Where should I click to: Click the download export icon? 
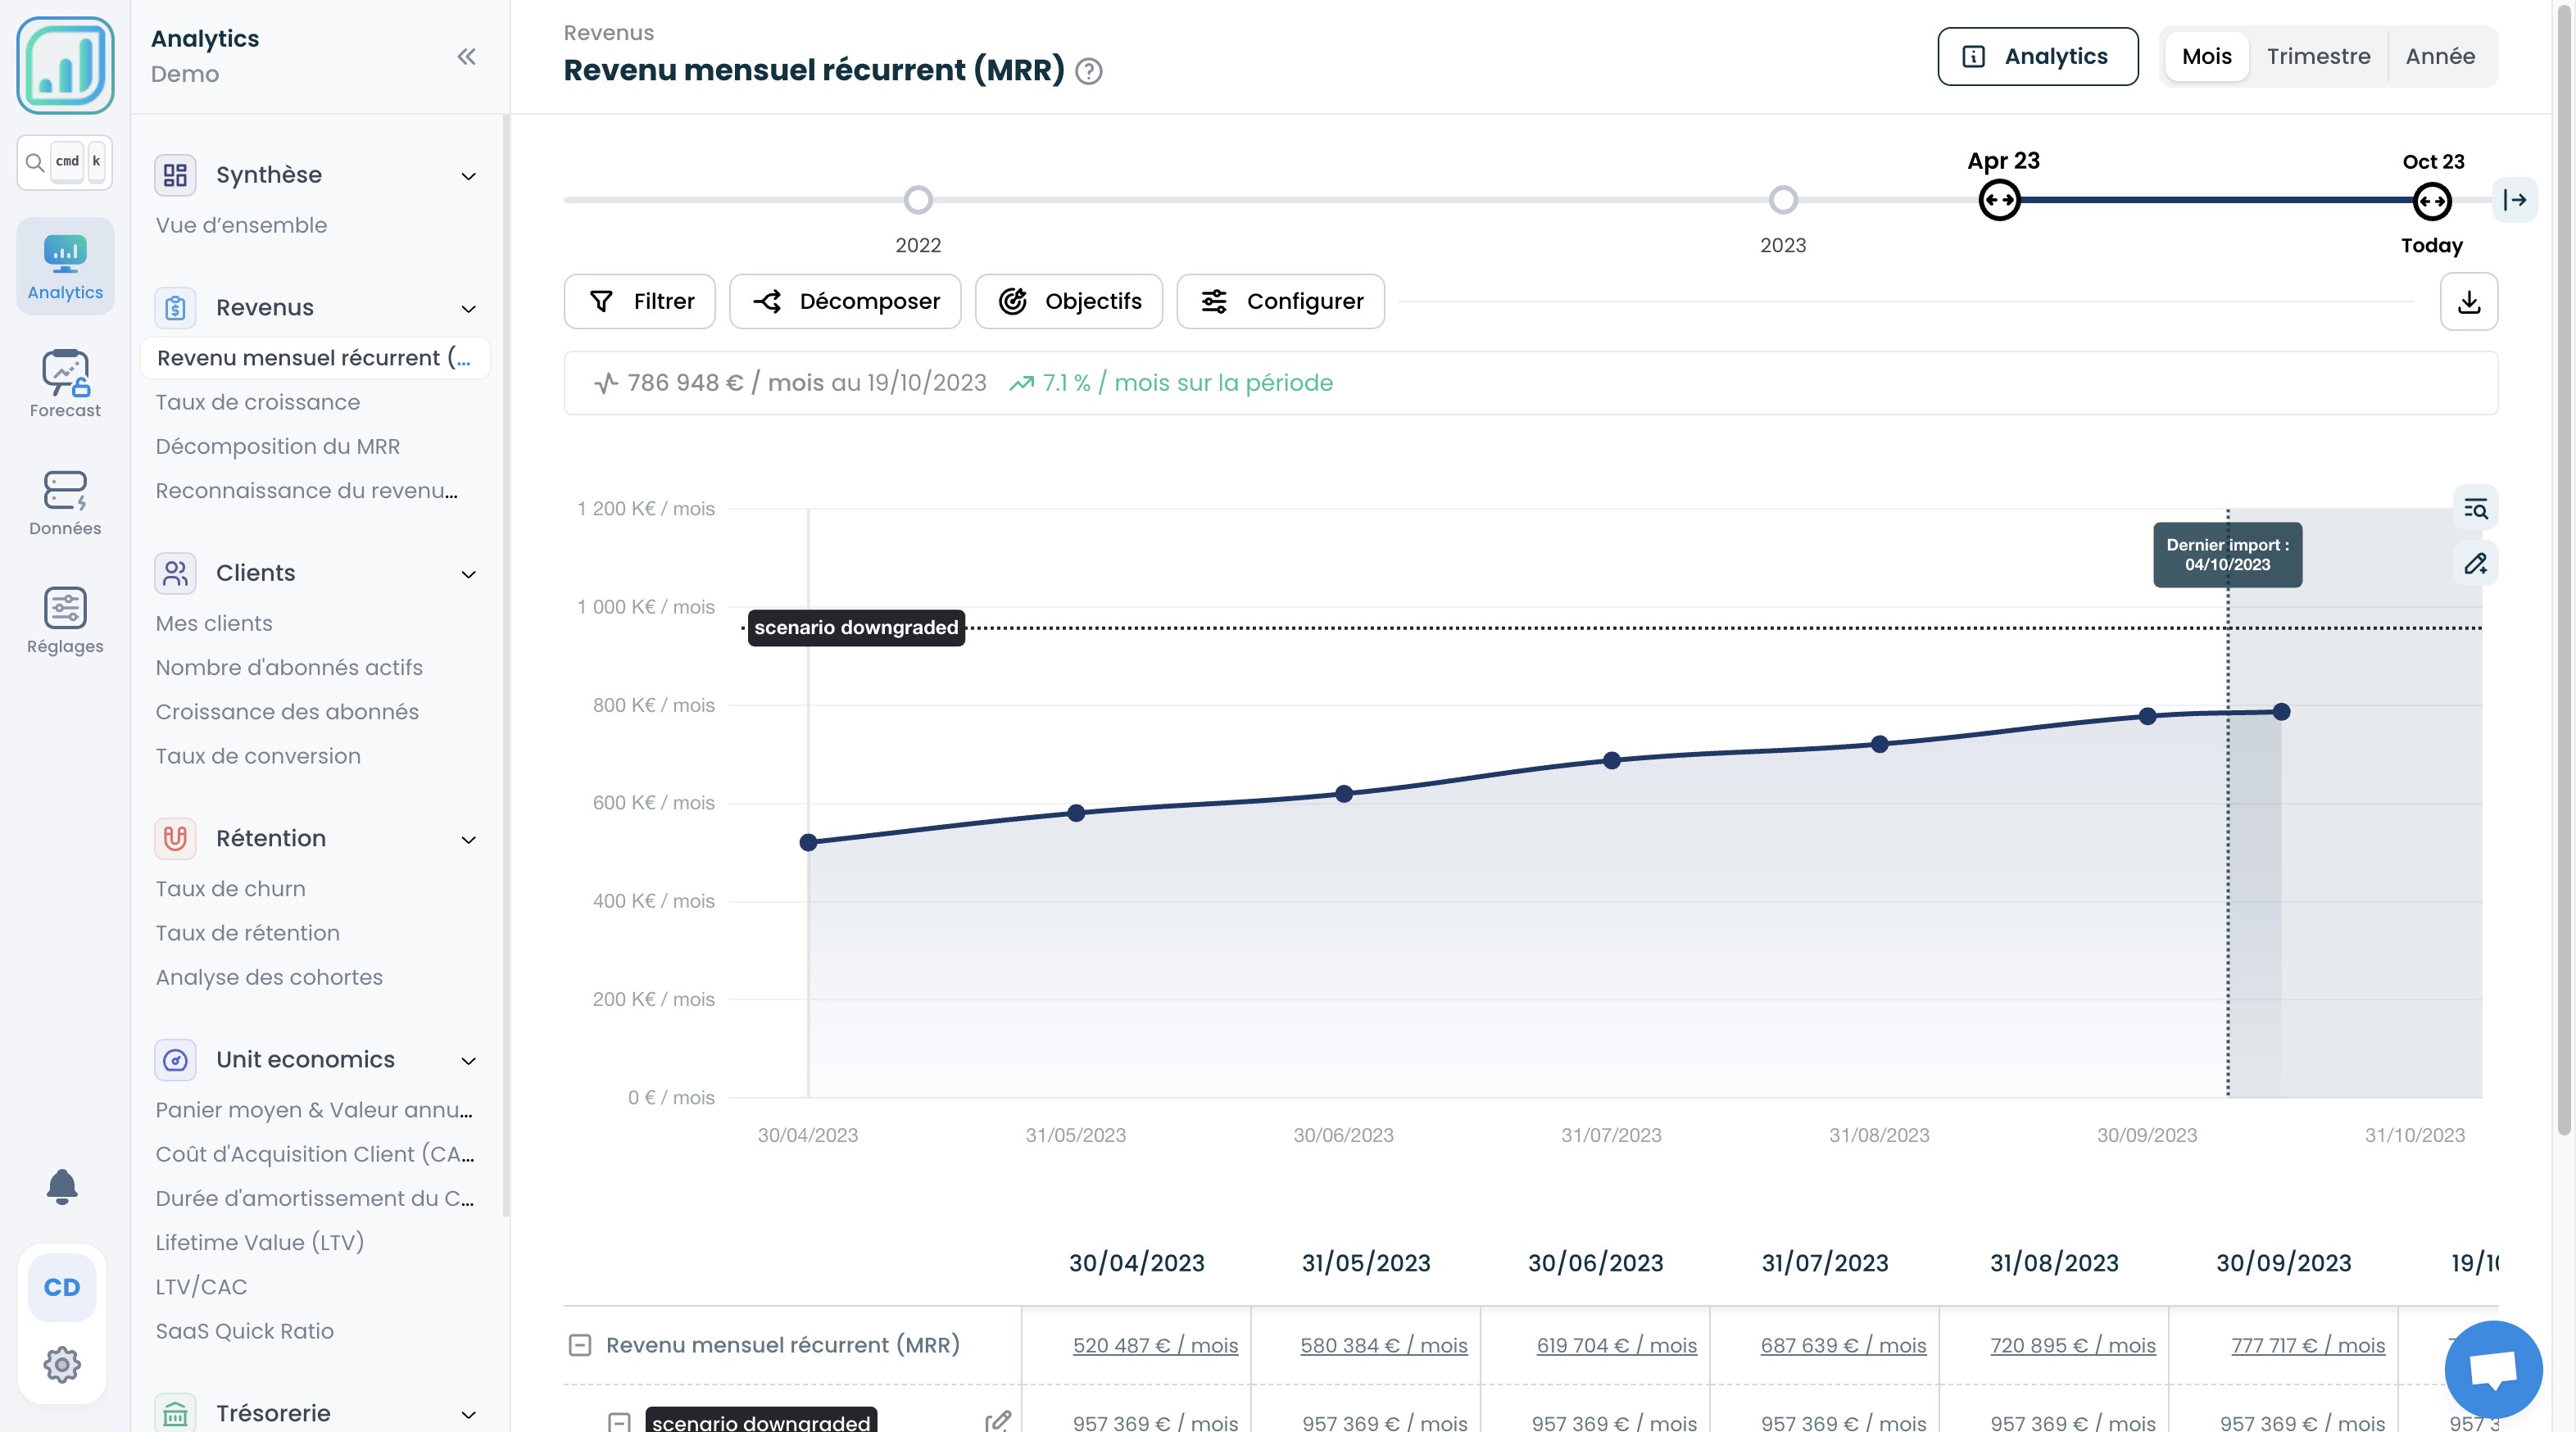click(x=2468, y=301)
